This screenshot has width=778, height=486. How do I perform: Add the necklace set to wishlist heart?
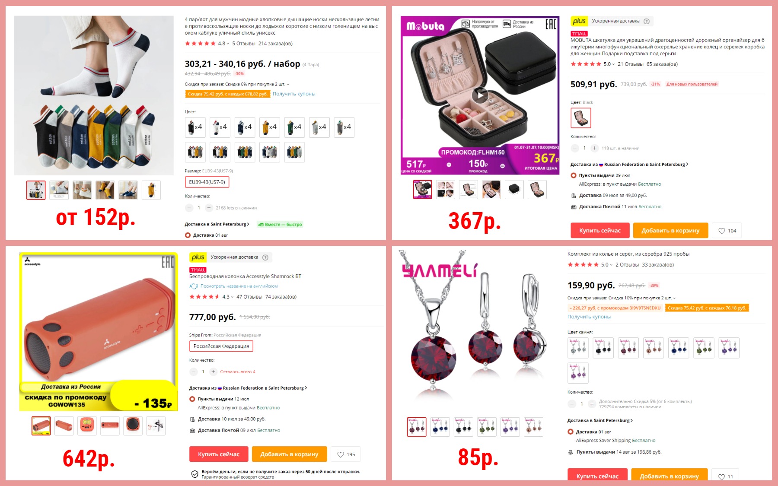click(726, 475)
